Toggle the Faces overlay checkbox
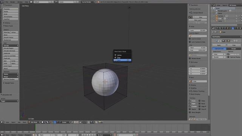The image size is (242, 136). tap(190, 101)
